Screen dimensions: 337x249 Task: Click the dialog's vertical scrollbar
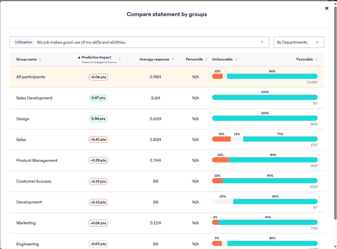click(x=335, y=113)
